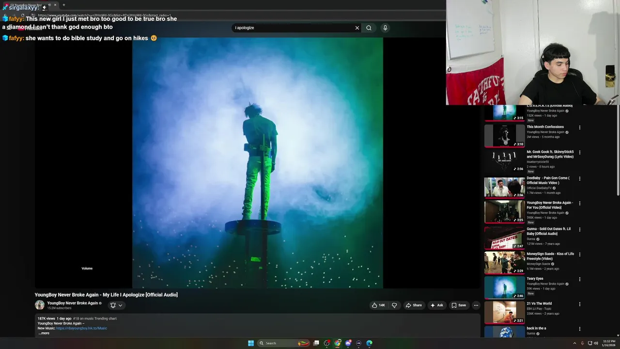
Task: Open OBS icon left of Chrome on taskbar
Action: [x=327, y=343]
